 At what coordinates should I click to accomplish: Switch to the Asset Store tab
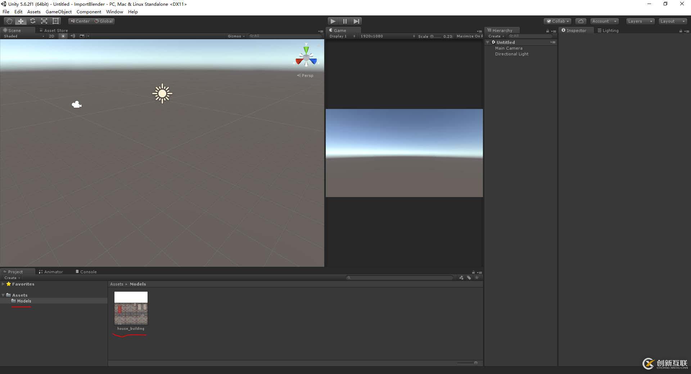(54, 31)
